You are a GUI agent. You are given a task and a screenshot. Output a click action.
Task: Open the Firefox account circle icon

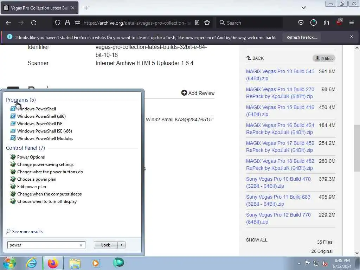[x=313, y=23]
